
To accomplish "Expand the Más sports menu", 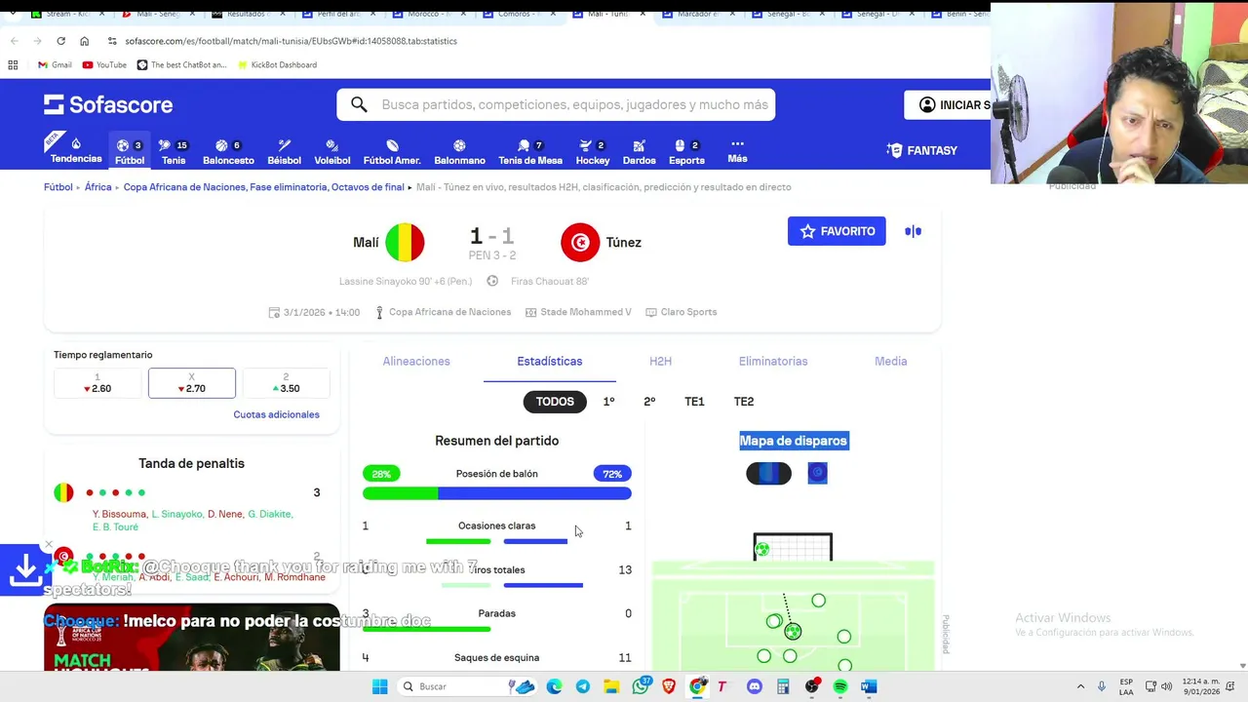I will pos(737,150).
